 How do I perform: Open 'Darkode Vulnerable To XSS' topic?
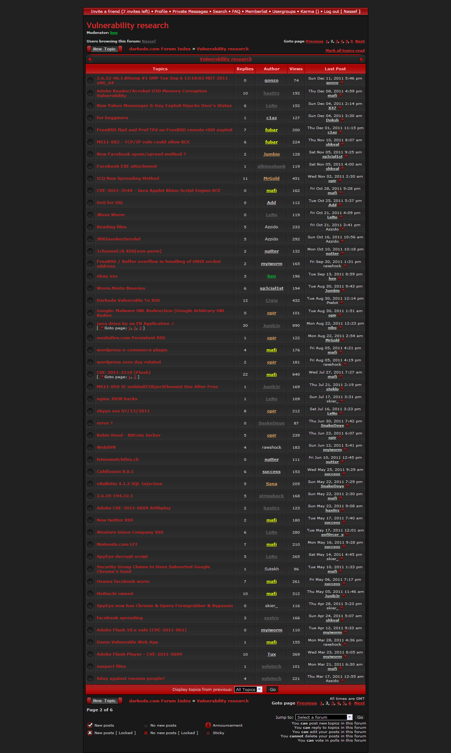pyautogui.click(x=128, y=300)
